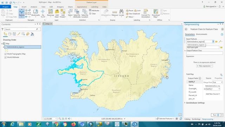Clear the current selection
Screen dimensions: 225x127
[92, 13]
